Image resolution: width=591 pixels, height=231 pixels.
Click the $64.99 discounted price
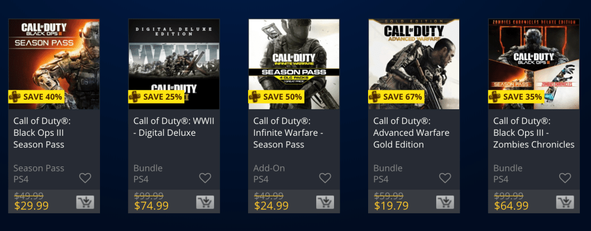coord(511,206)
